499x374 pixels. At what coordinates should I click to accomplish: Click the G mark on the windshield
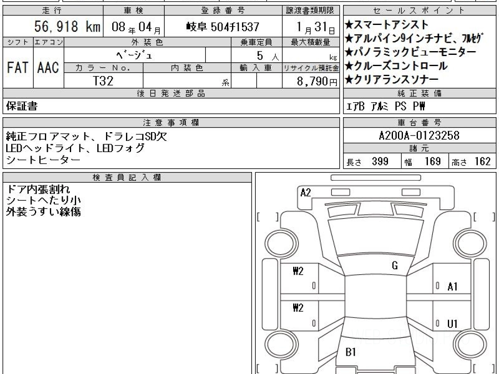[395, 266]
